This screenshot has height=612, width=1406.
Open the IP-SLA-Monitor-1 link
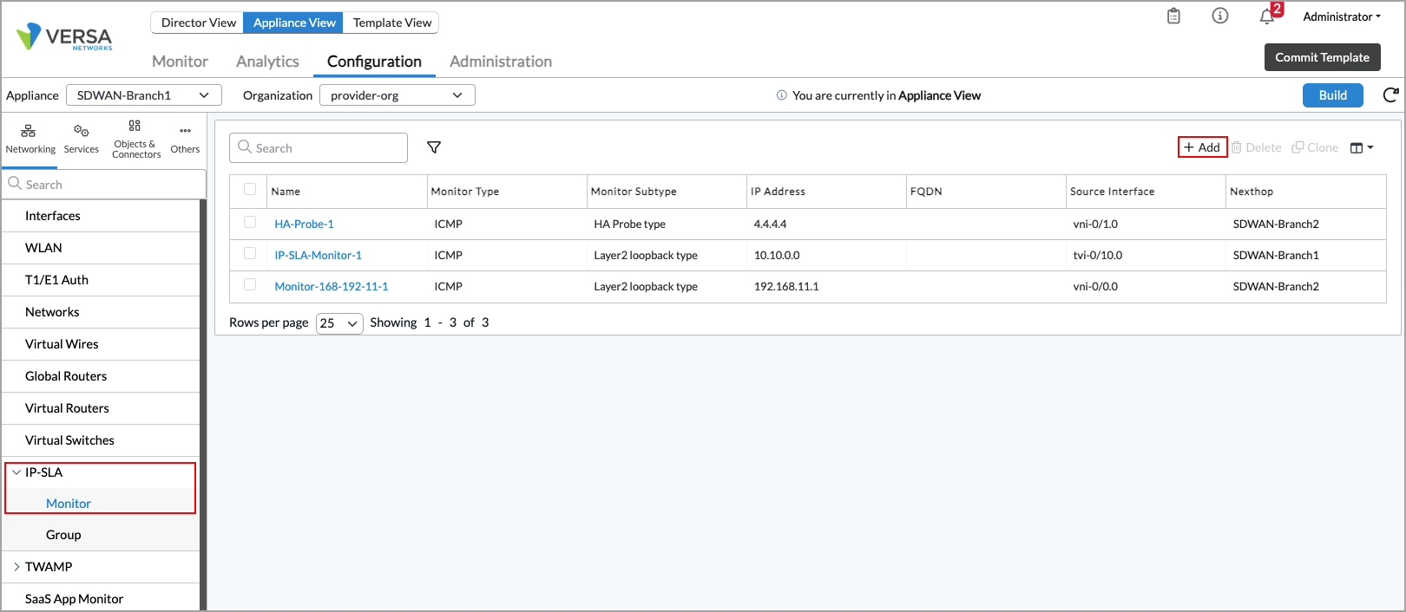click(318, 255)
